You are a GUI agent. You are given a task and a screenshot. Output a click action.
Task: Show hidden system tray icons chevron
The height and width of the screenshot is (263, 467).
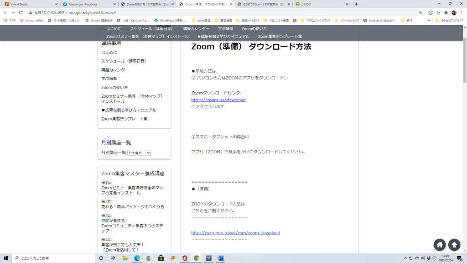tap(405, 258)
